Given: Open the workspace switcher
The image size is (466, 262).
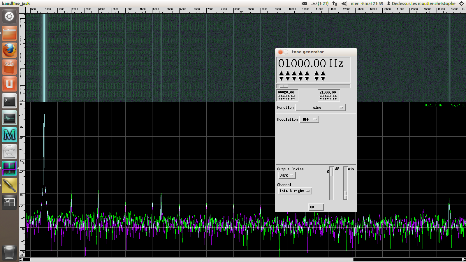Looking at the screenshot, I should click(9, 202).
